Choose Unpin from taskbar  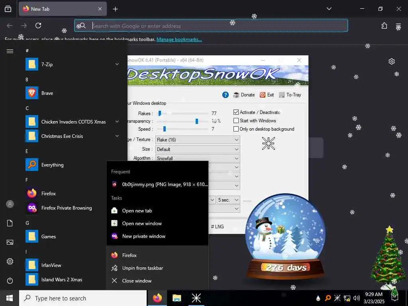(157, 268)
